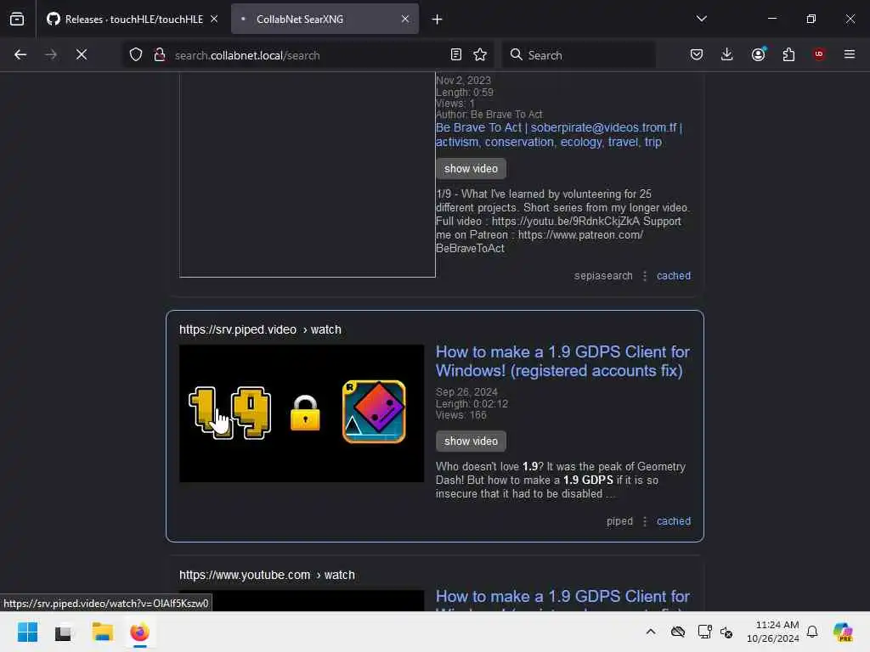870x652 pixels.
Task: Open Be Brave To Act soberpirate channel link
Action: point(559,127)
